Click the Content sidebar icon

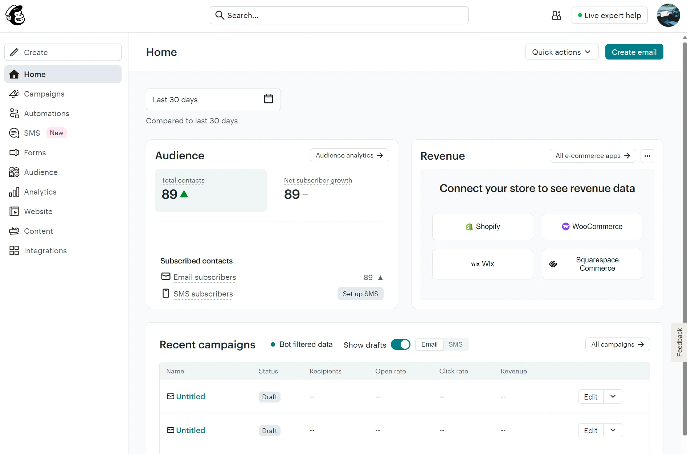tap(14, 231)
